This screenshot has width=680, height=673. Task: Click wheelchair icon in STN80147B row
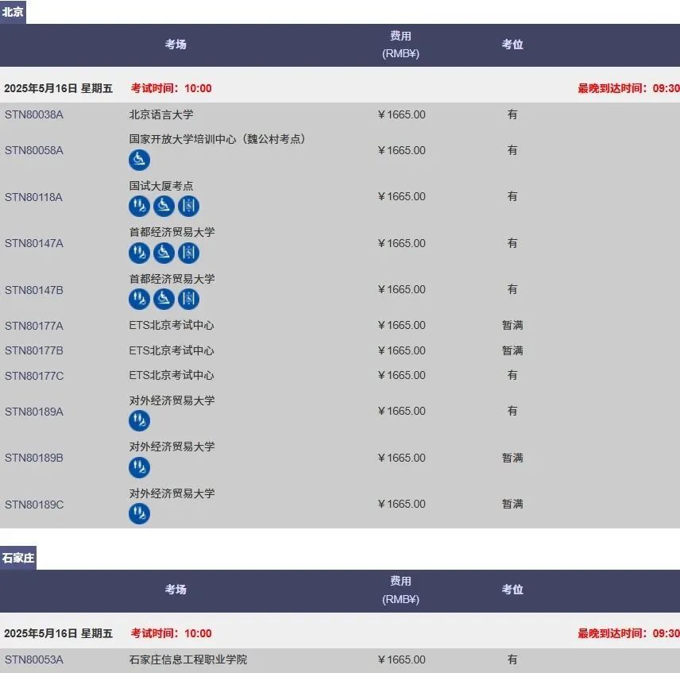coord(164,300)
